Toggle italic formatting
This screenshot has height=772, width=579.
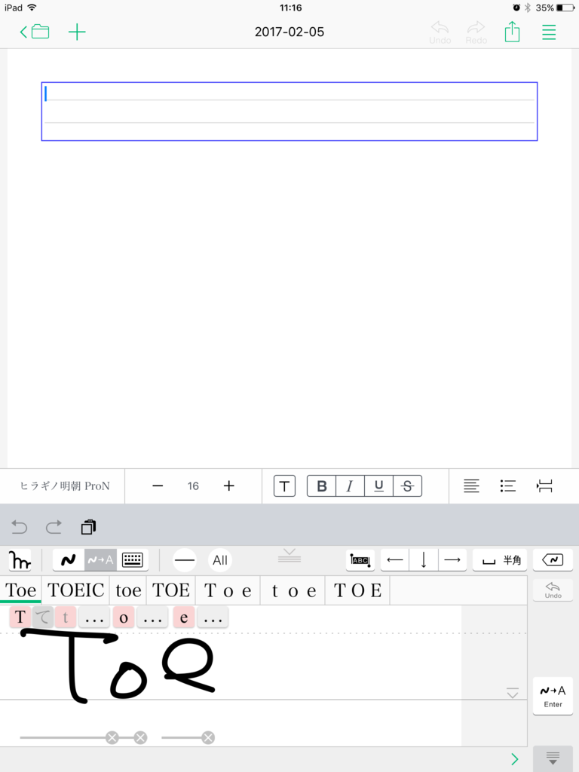tap(350, 486)
